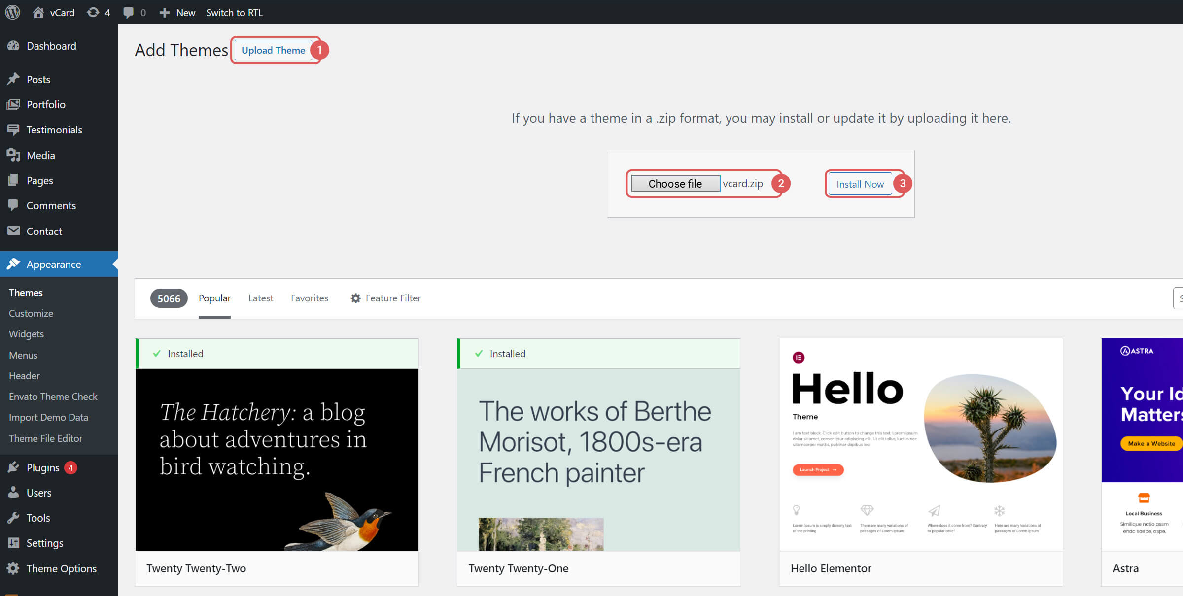Open Envato Theme Check

pos(53,397)
